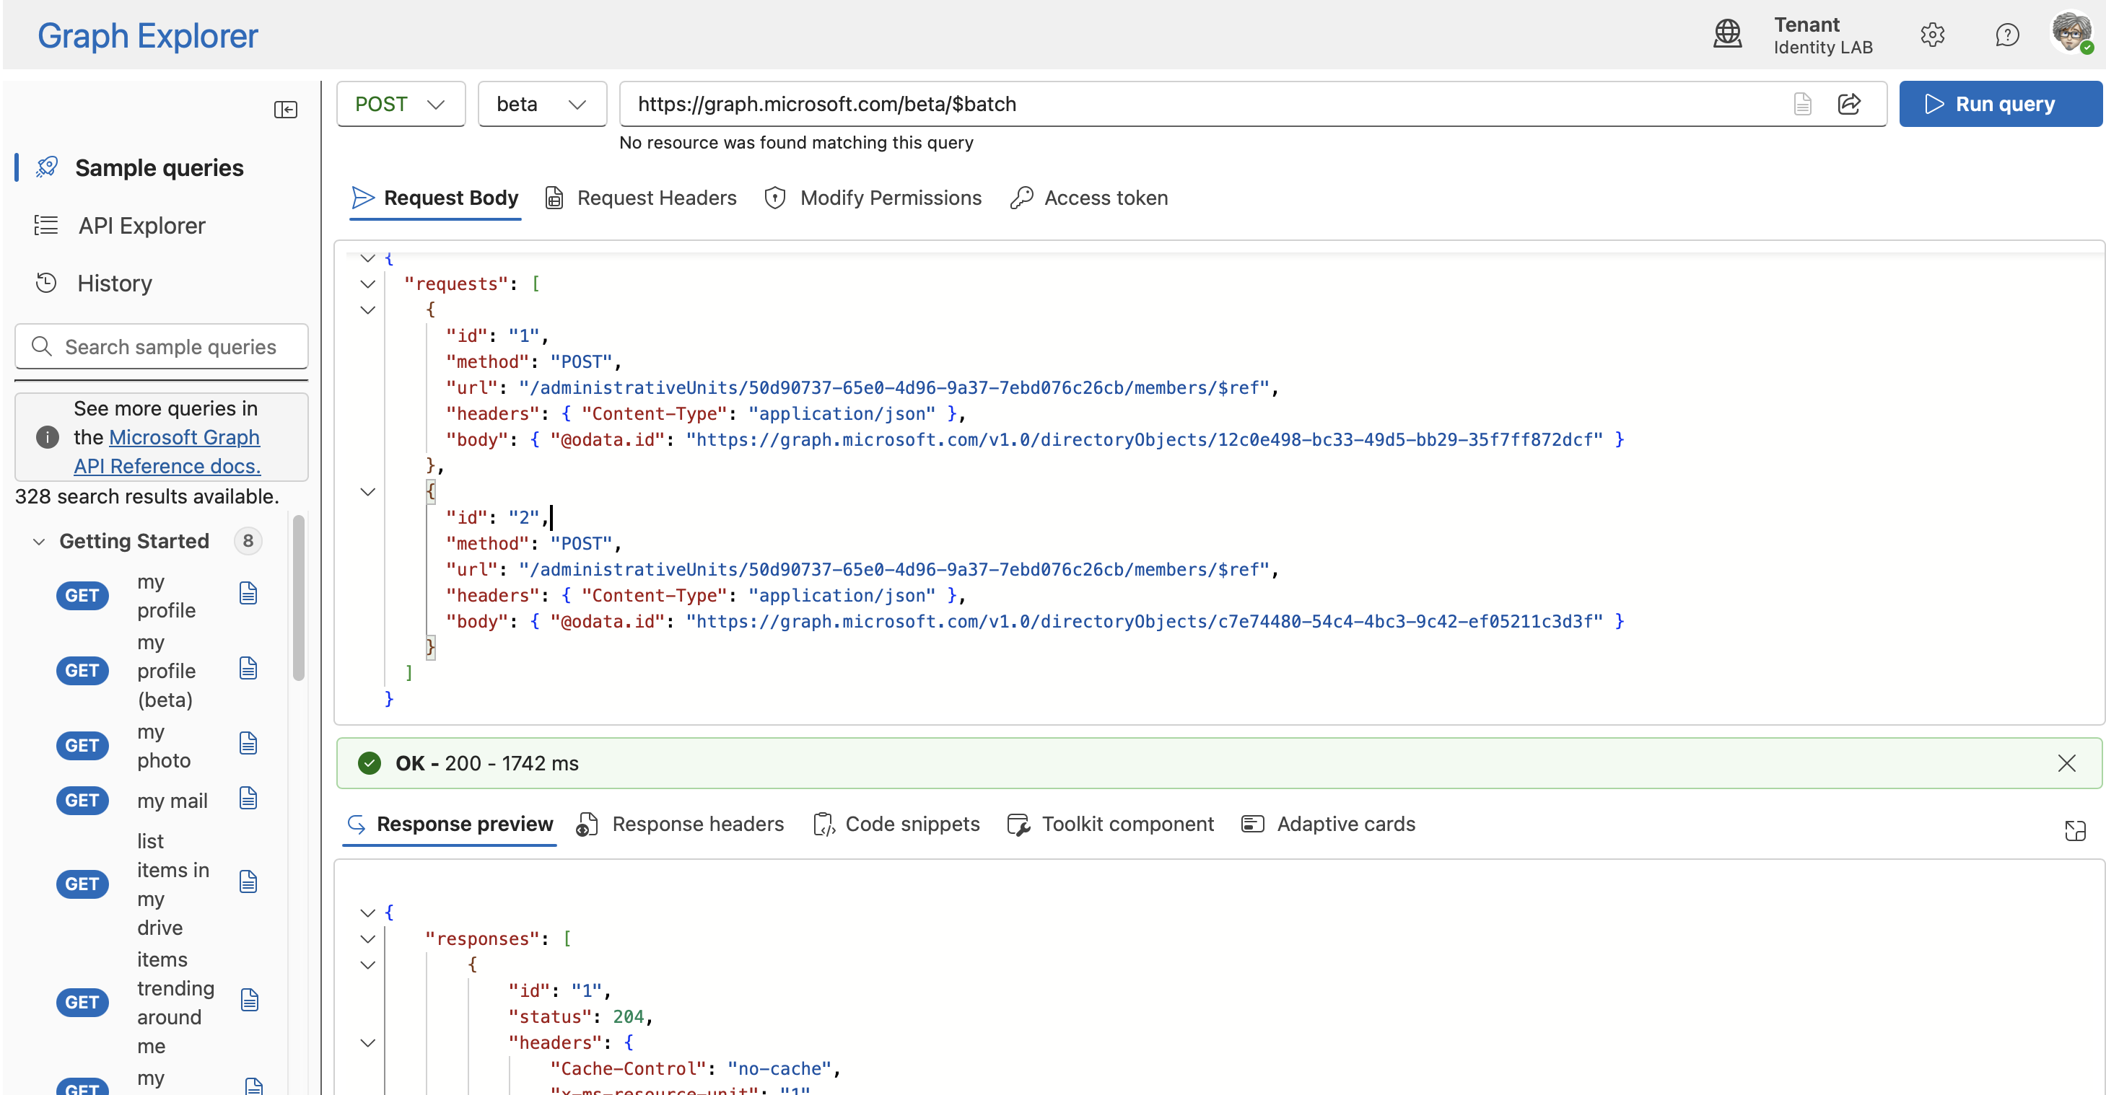Click the Graph Explorer title
The width and height of the screenshot is (2106, 1095).
coord(148,35)
